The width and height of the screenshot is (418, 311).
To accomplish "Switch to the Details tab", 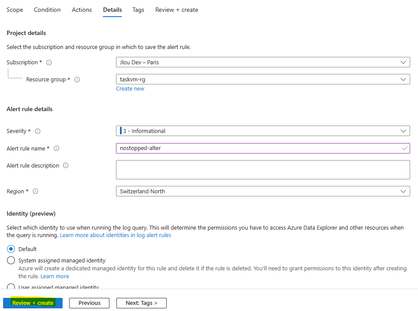I will point(112,10).
